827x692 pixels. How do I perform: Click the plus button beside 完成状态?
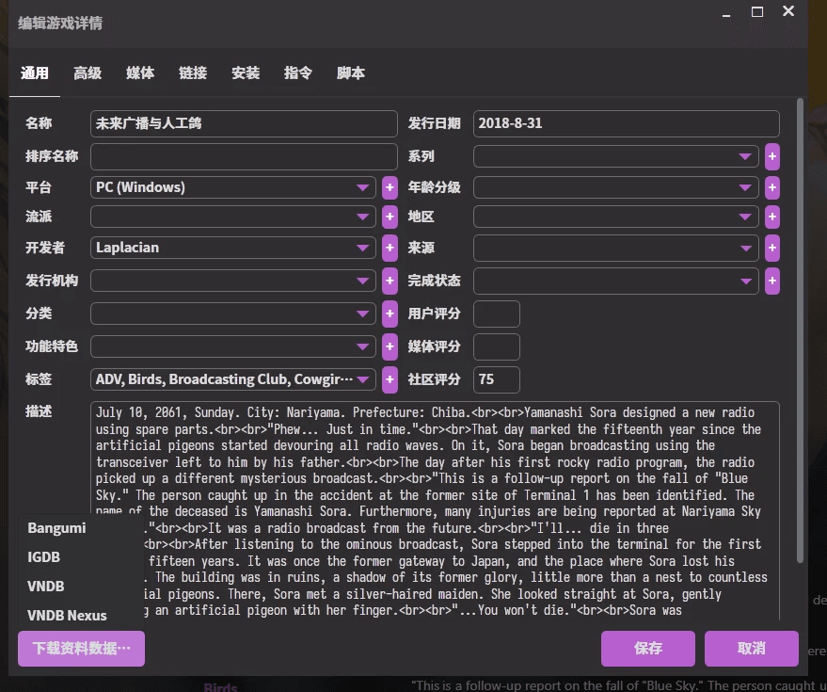(x=772, y=281)
